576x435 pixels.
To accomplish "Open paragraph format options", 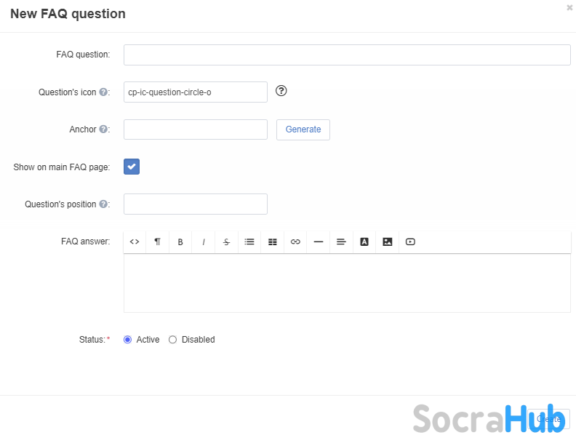I will coord(157,242).
